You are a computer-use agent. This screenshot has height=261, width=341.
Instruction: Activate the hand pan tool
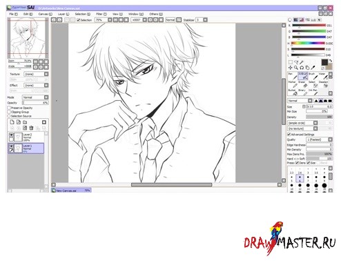307,68
